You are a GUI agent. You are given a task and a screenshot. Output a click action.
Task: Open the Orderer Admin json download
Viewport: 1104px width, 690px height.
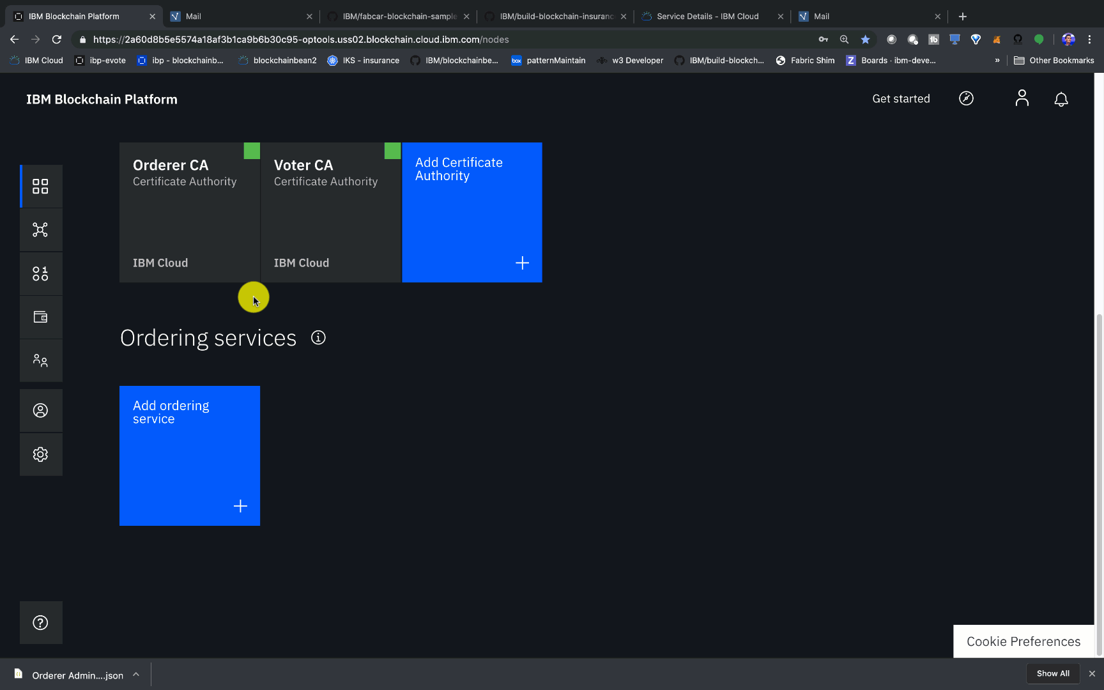69,675
